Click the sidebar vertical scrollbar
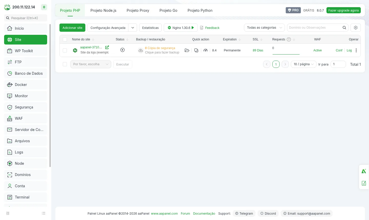 click(x=50, y=95)
